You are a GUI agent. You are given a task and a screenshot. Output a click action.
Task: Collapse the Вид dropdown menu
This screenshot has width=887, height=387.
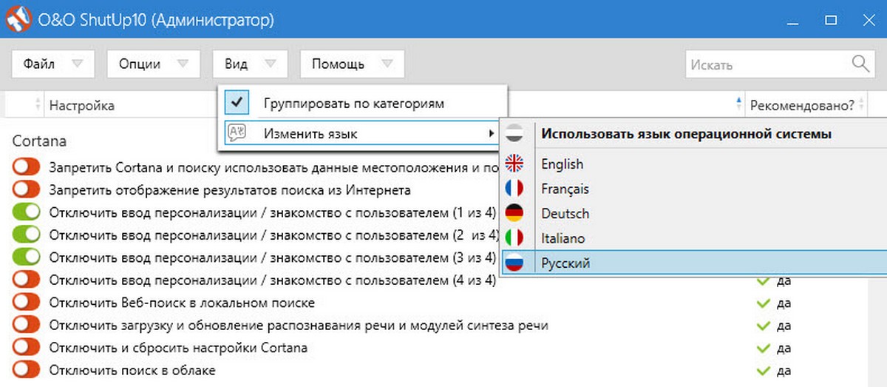coord(250,64)
